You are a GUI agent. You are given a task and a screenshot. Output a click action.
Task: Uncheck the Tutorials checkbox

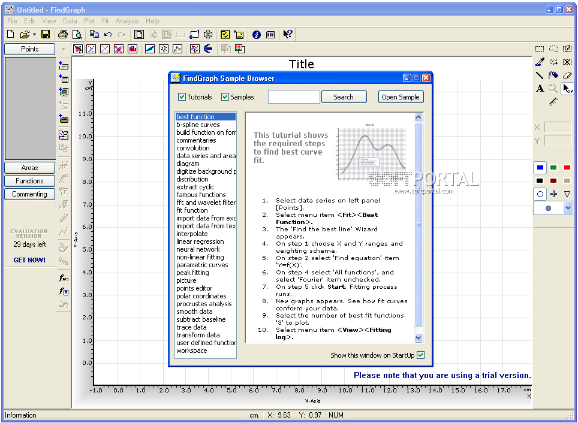(x=182, y=97)
